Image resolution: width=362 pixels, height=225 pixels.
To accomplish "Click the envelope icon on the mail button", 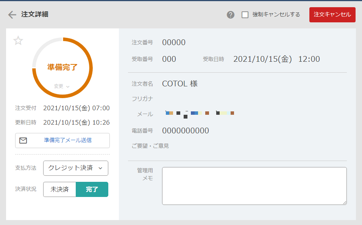I will point(23,141).
